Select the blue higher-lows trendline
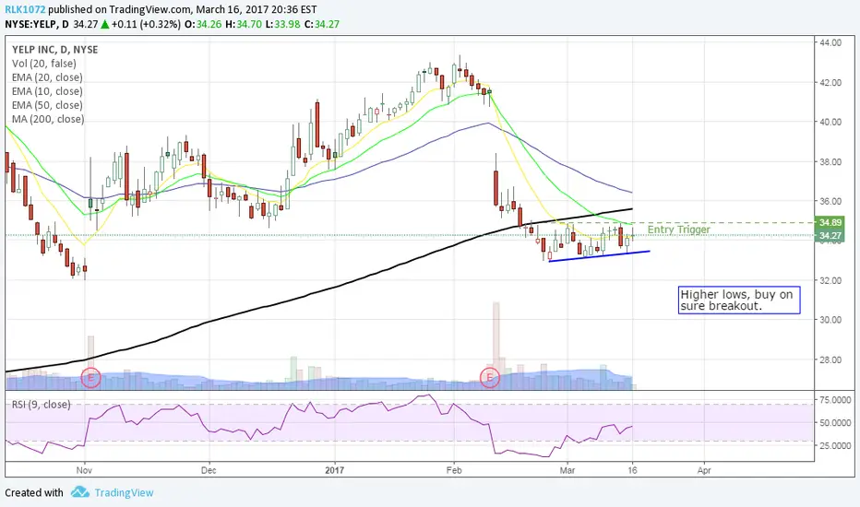 (x=599, y=256)
